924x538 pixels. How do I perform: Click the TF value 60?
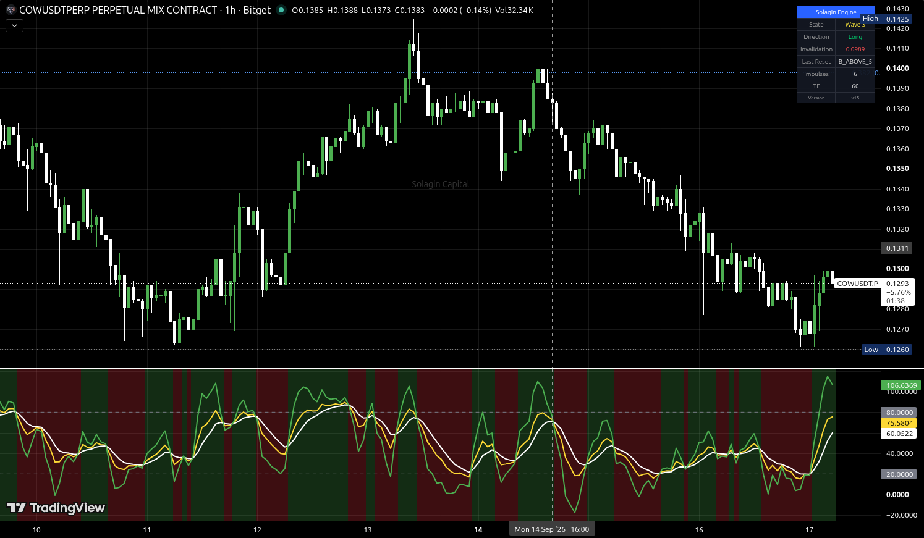point(855,86)
